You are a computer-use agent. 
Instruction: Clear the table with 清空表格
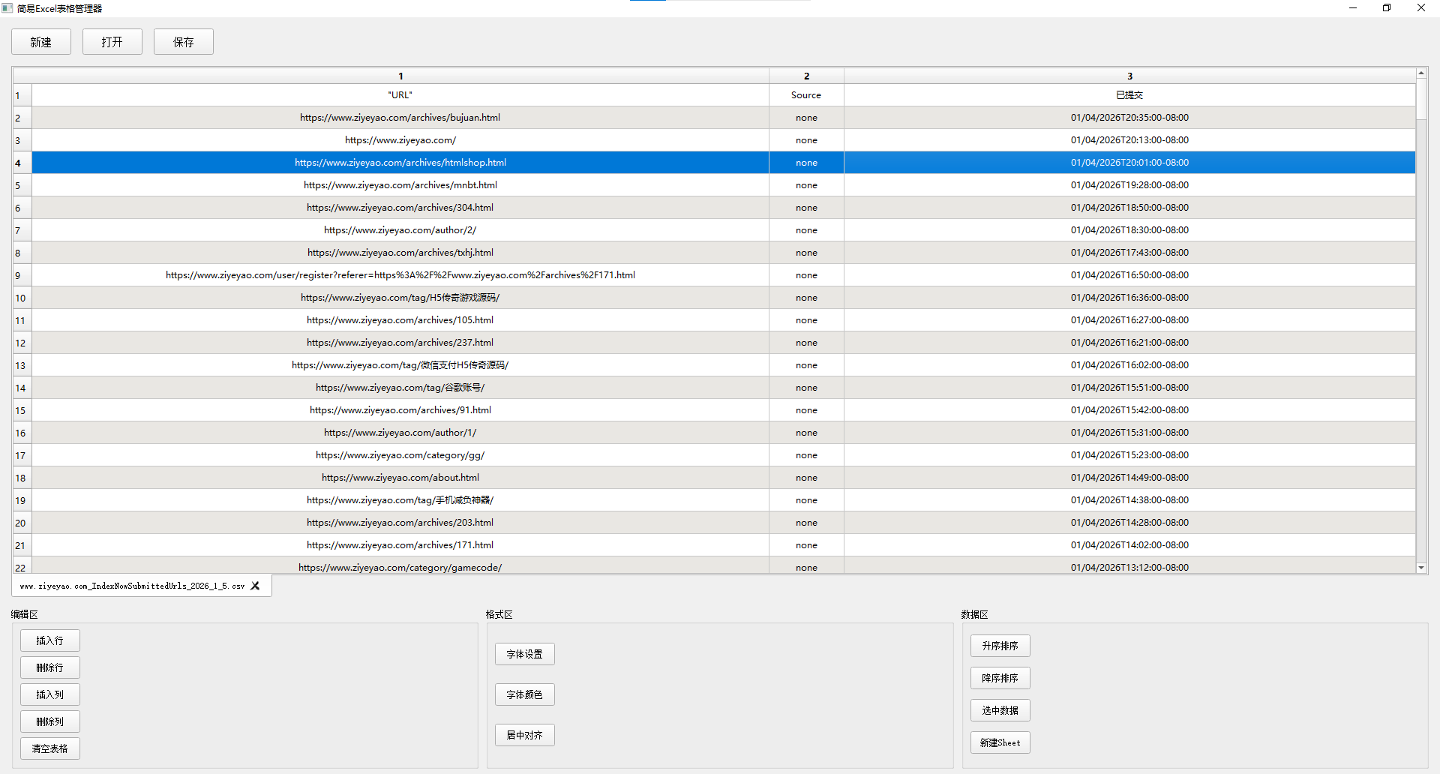pos(50,748)
